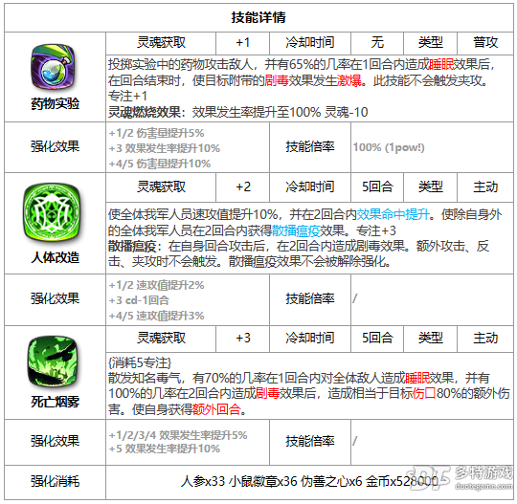
Task: Select the 药物实验 skill name label
Action: 56,103
